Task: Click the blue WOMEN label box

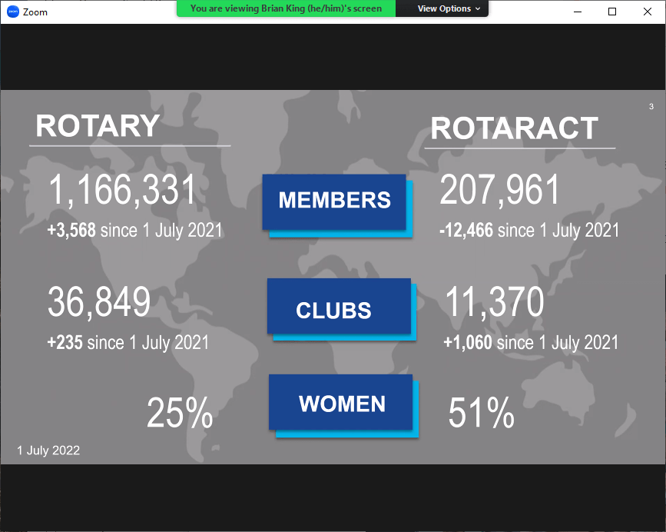Action: pos(341,404)
